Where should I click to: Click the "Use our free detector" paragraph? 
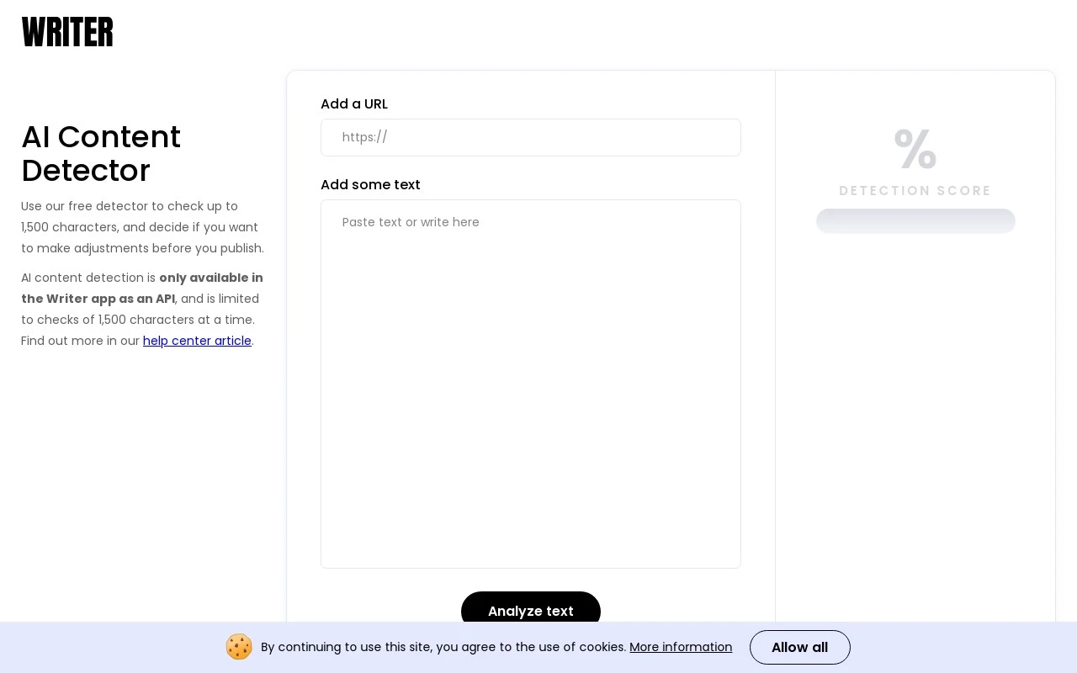[142, 227]
